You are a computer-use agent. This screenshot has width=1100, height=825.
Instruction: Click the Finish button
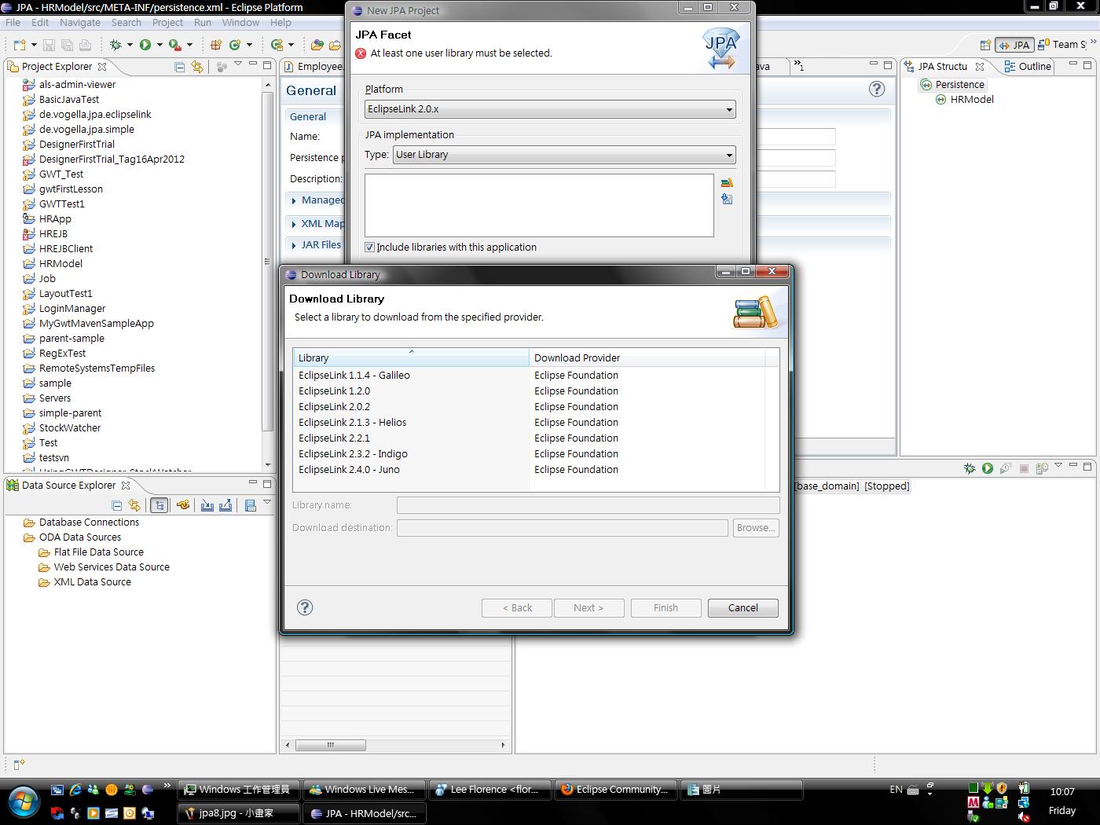665,608
